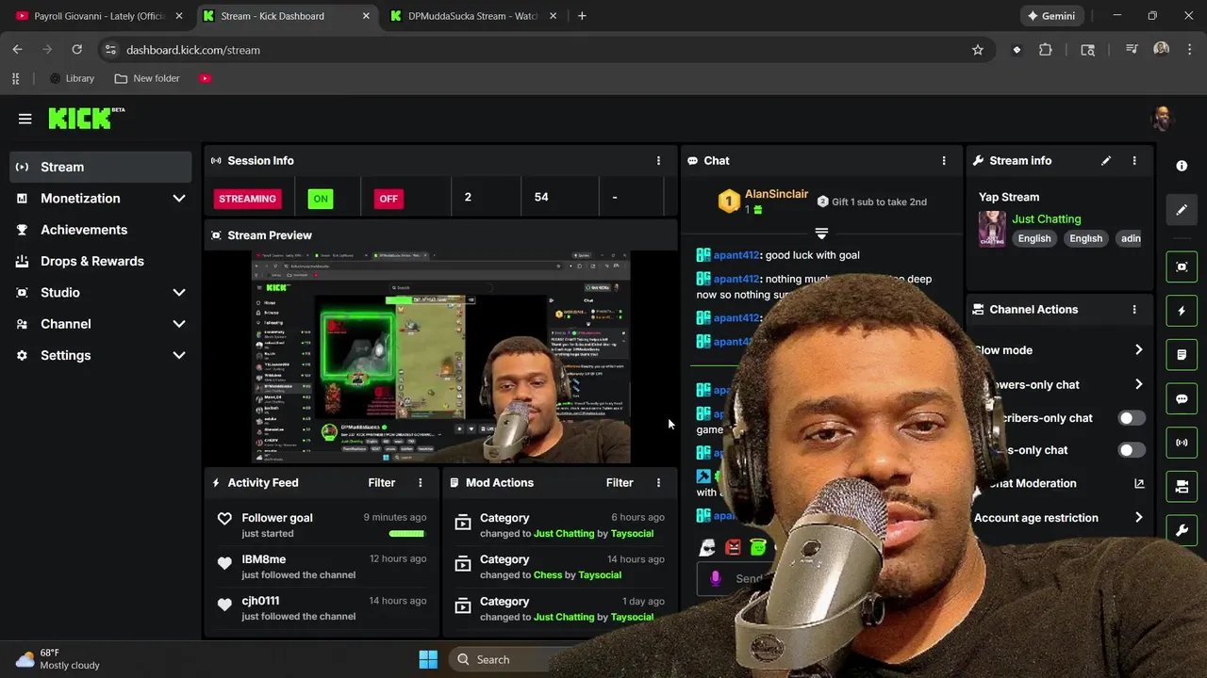Click the Stream Preview video thumbnail
This screenshot has width=1207, height=678.
[440, 357]
